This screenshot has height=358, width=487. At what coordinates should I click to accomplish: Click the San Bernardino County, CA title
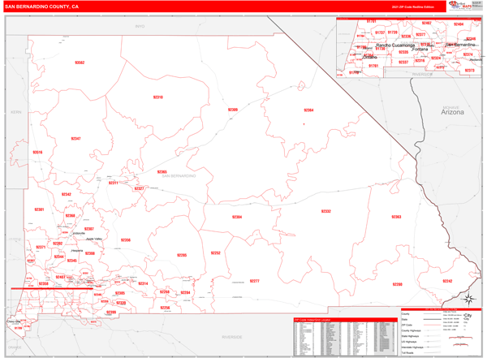click(42, 6)
